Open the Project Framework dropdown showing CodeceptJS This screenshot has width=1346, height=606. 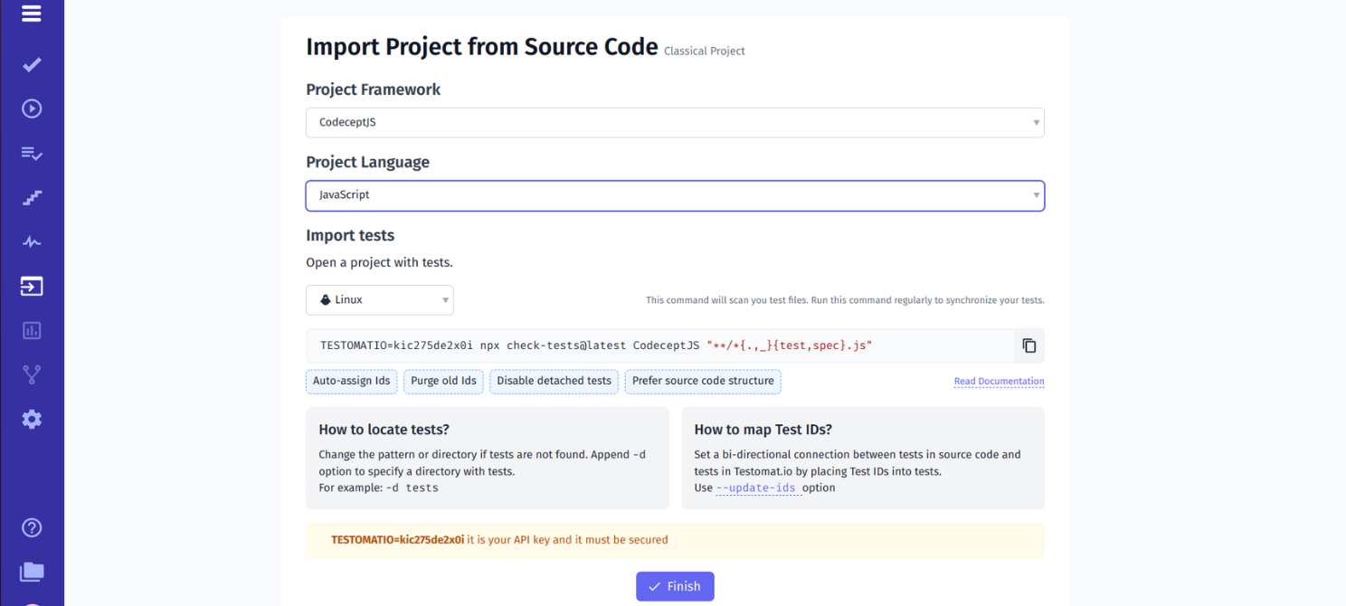(x=674, y=122)
